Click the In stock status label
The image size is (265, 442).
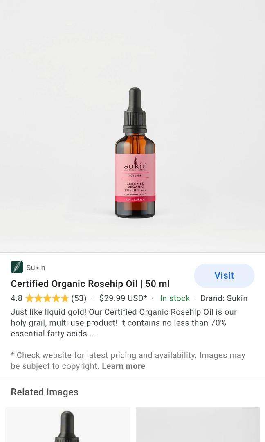(x=175, y=298)
